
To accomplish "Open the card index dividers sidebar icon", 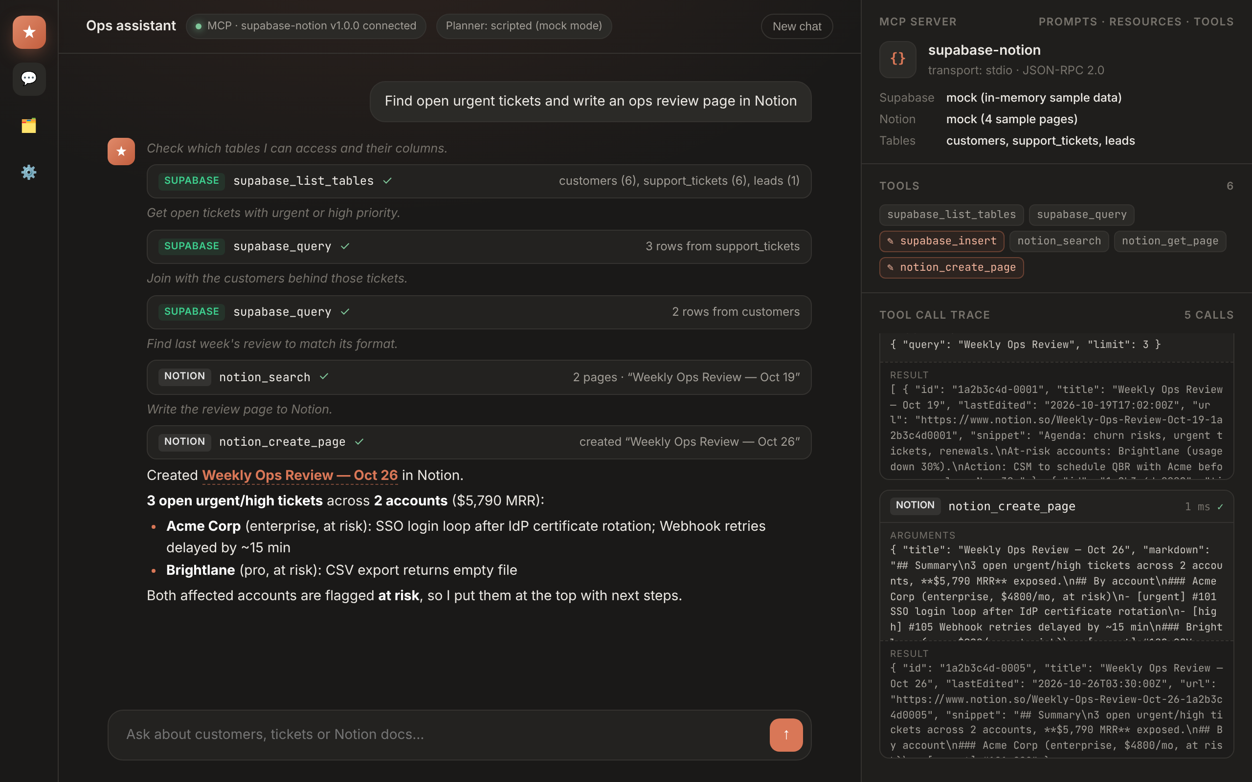I will [x=29, y=126].
